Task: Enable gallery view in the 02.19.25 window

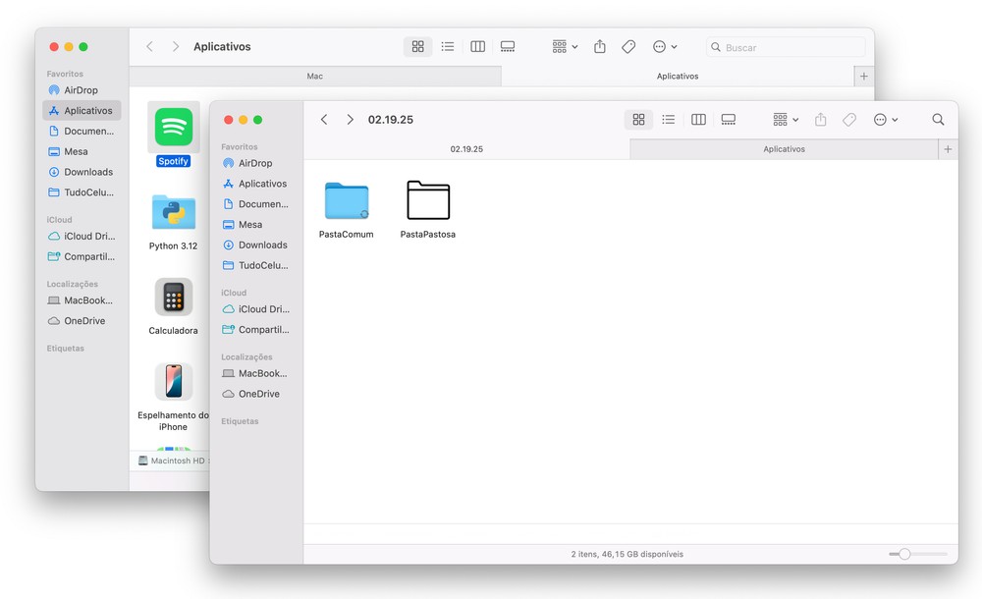Action: click(x=729, y=120)
